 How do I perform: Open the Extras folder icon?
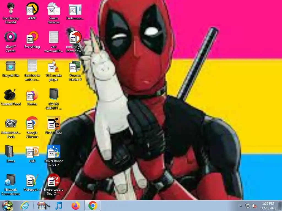tap(11, 154)
